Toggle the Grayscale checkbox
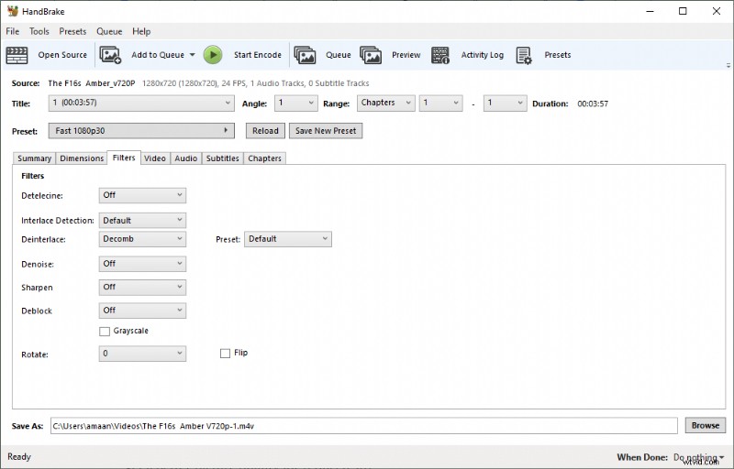Image resolution: width=734 pixels, height=469 pixels. (x=105, y=332)
